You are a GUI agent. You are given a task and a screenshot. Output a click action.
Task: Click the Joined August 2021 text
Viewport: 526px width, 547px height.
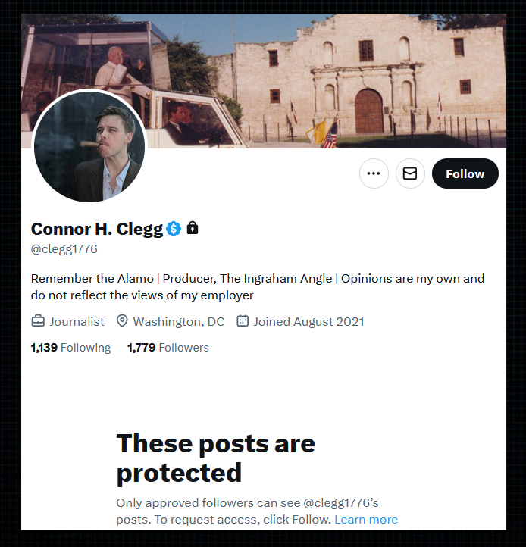308,321
